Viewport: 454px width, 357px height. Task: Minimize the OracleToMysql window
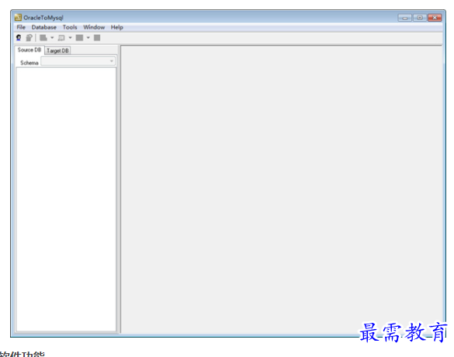point(405,18)
